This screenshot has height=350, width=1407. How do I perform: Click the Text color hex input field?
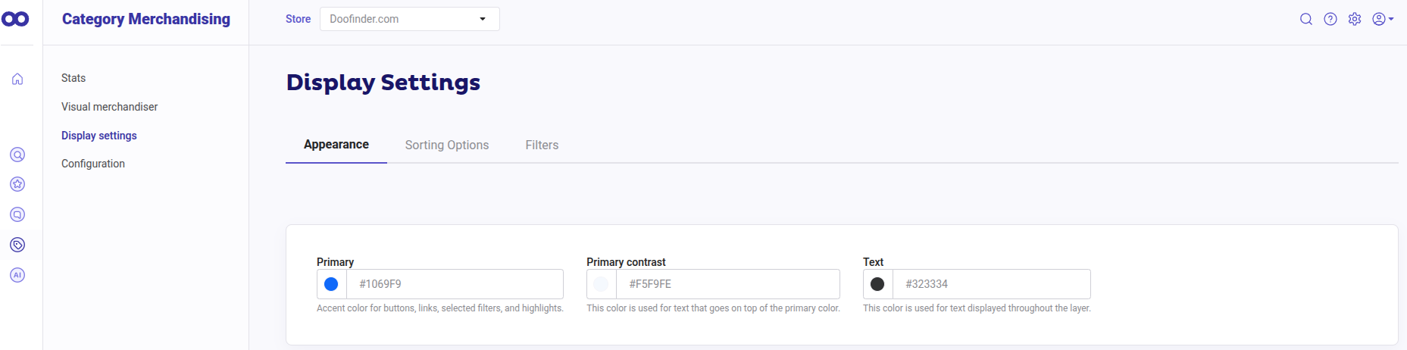tap(991, 284)
